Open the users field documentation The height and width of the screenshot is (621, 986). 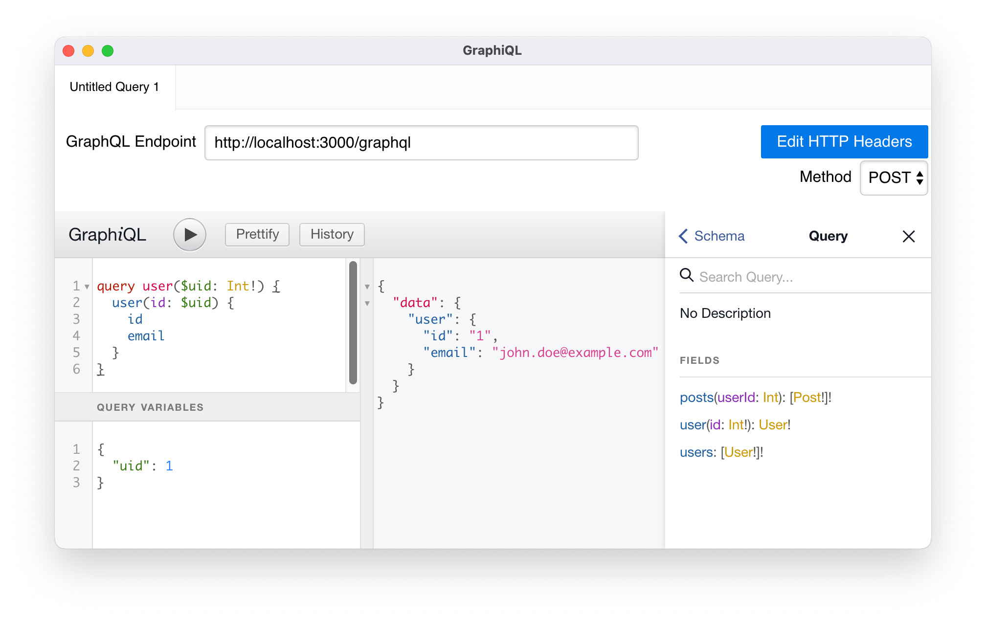(x=696, y=452)
